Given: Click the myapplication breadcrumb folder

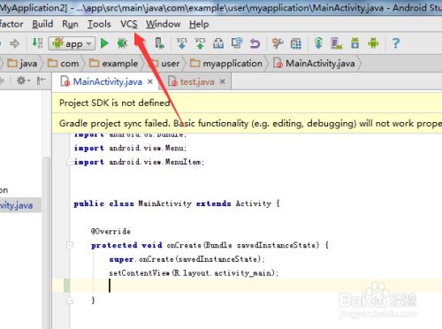Looking at the screenshot, I should pyautogui.click(x=226, y=64).
